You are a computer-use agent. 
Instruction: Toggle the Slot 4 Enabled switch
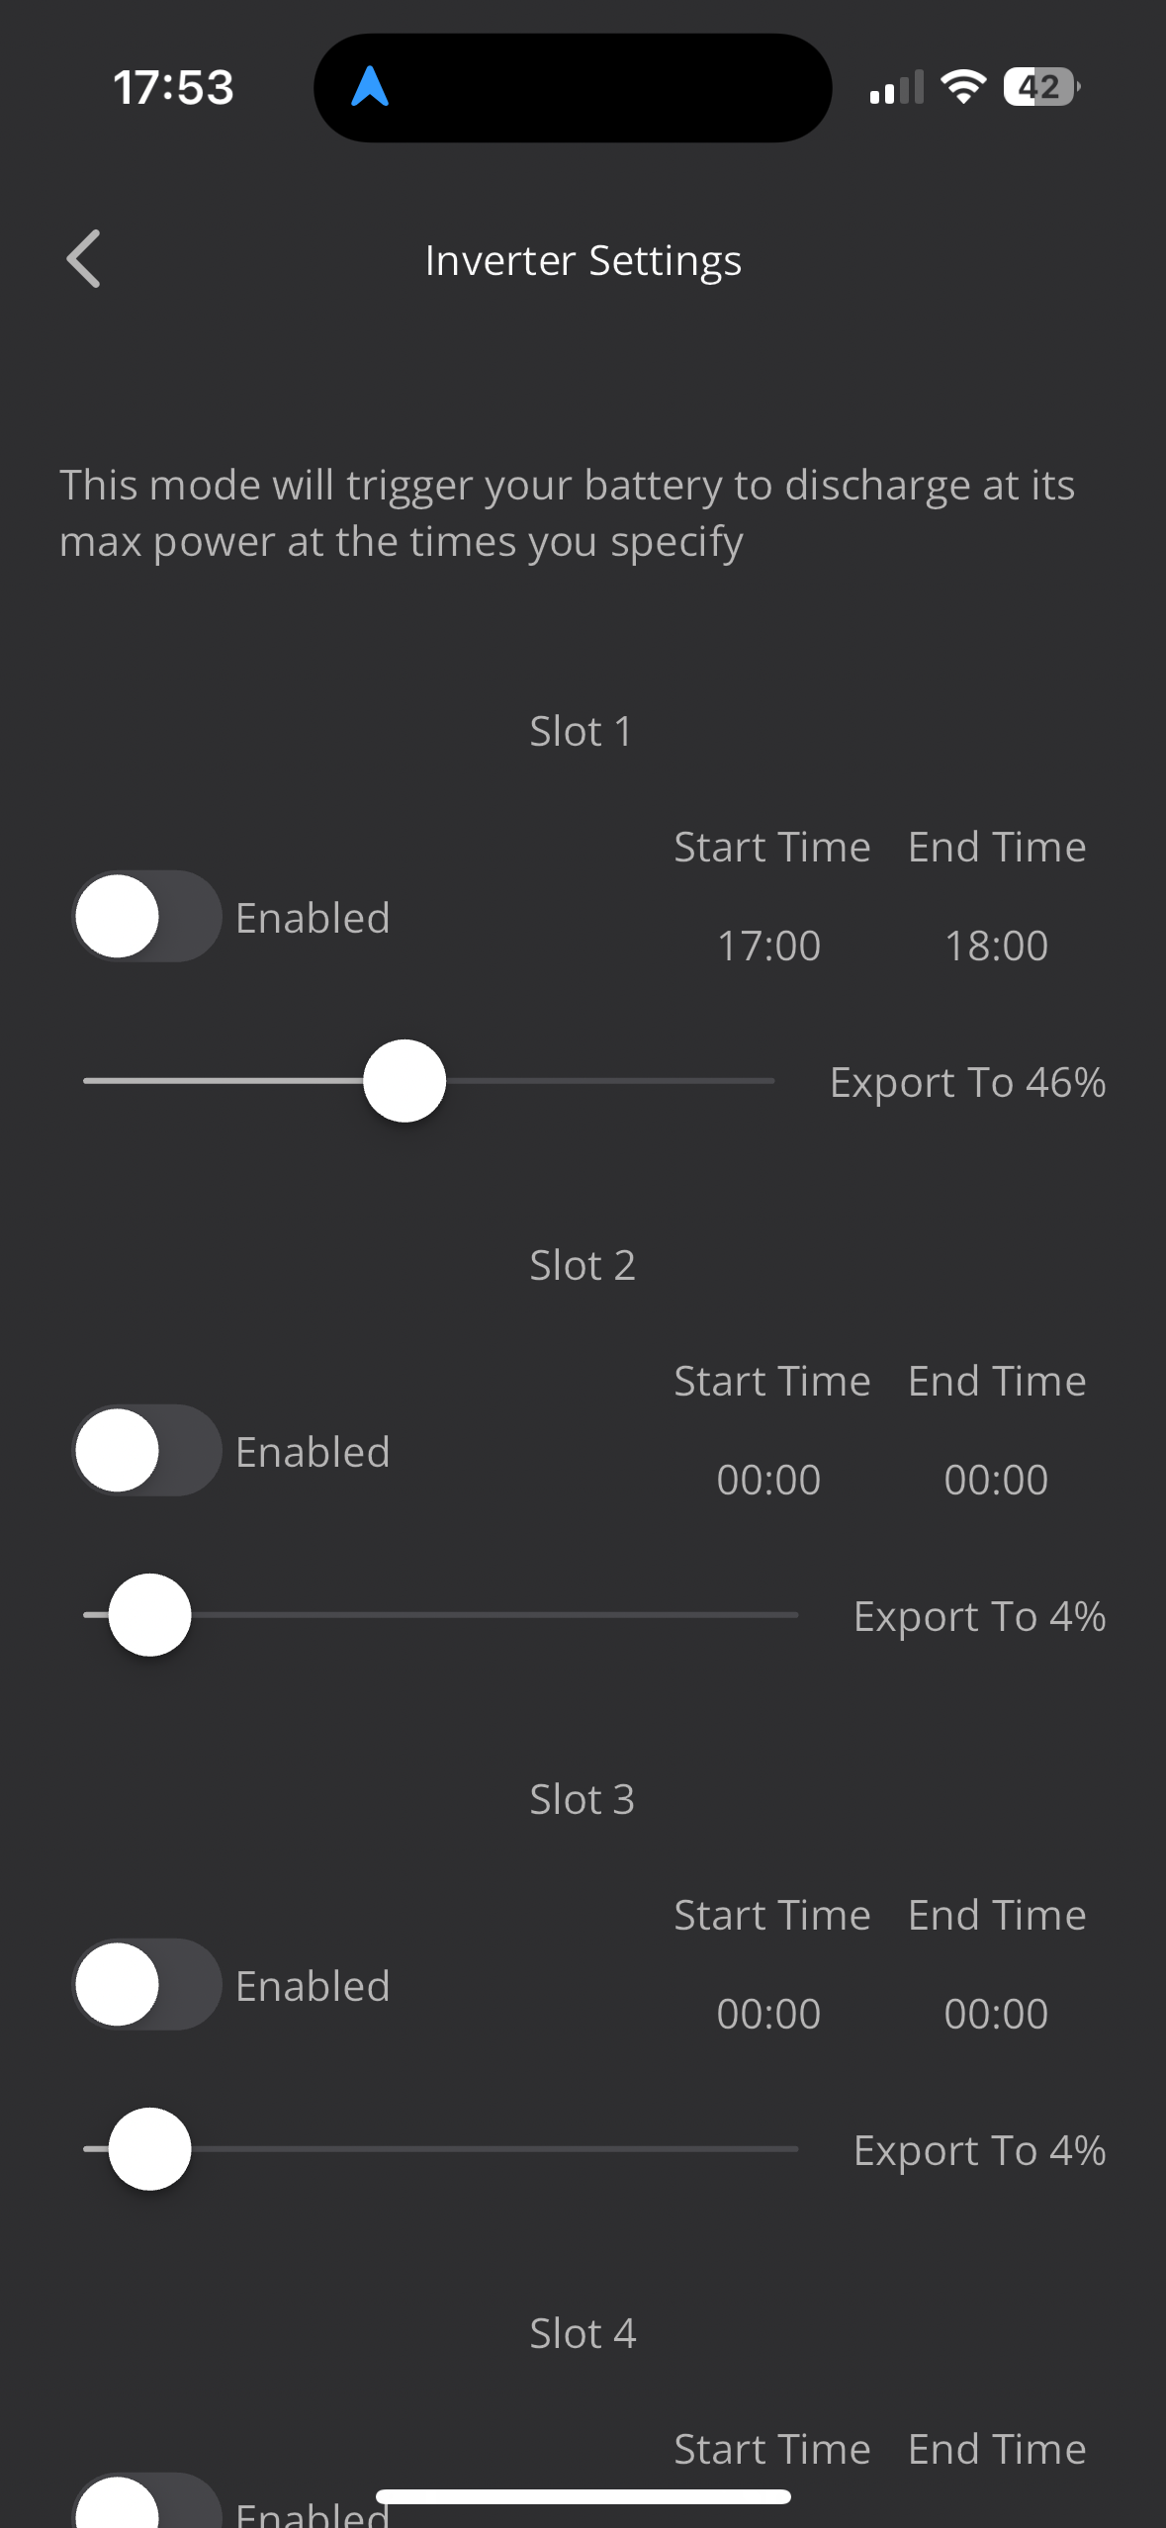[147, 2502]
